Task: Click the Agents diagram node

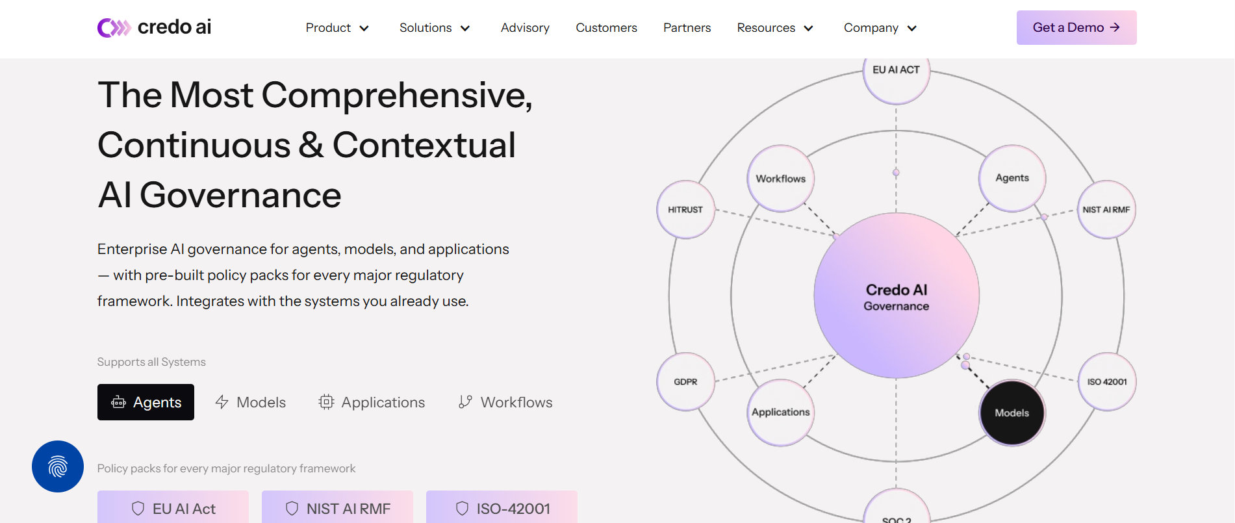Action: point(1012,178)
